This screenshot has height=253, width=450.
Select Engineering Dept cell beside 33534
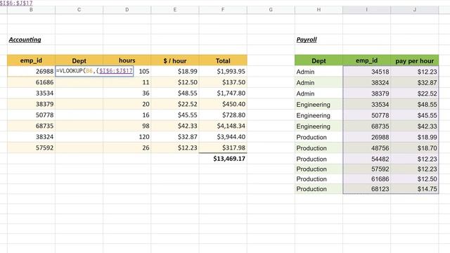pos(319,105)
